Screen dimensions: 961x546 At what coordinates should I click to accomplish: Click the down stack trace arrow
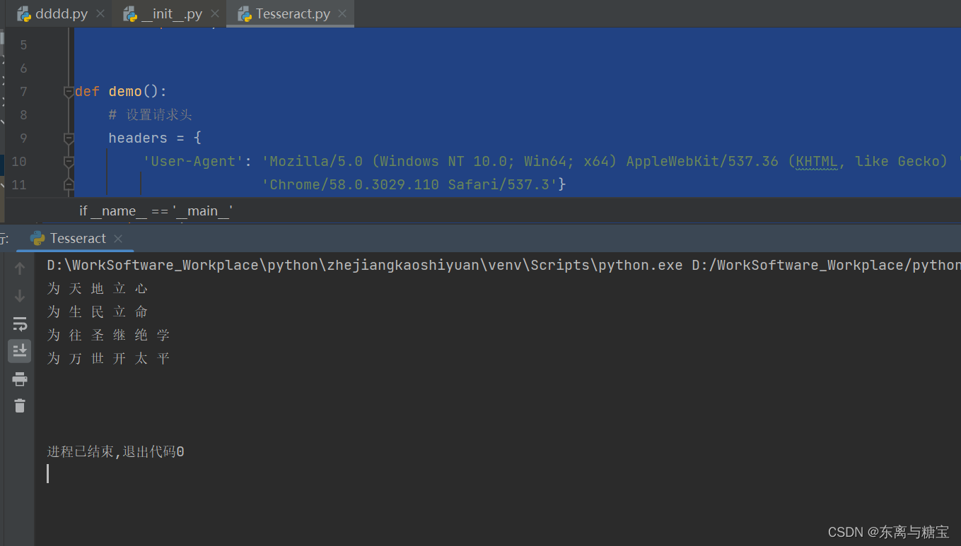click(20, 296)
